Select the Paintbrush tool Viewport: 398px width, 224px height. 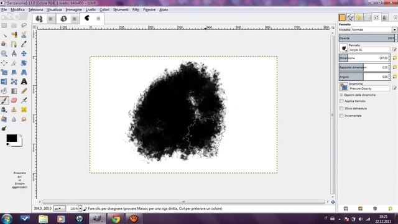(4, 100)
